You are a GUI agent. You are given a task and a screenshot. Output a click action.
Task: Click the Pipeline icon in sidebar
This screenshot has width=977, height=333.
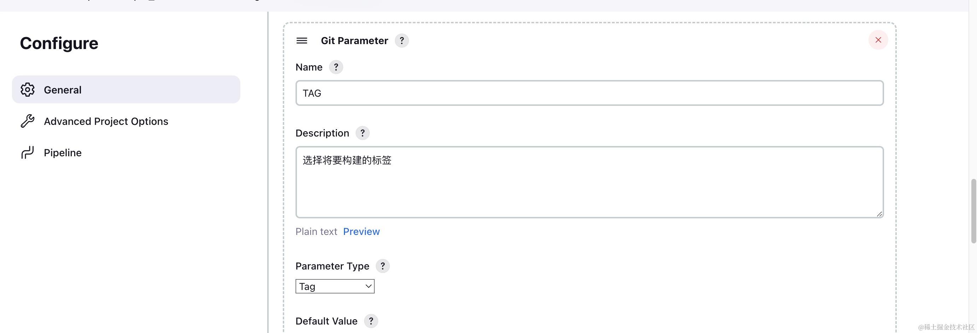27,152
